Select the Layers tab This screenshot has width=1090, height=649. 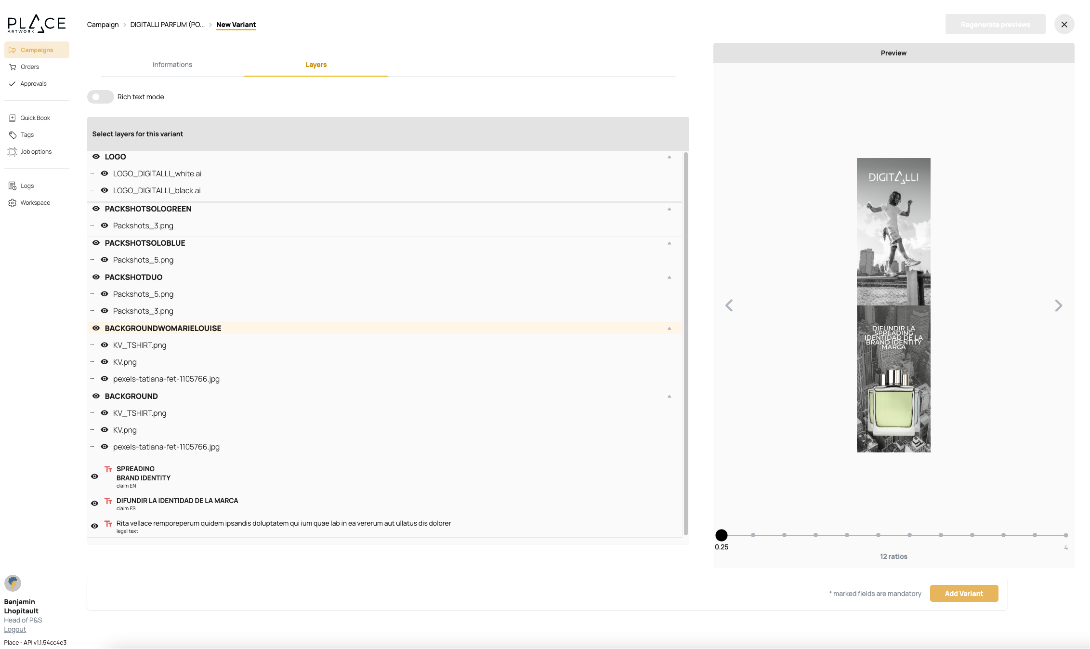pyautogui.click(x=316, y=65)
